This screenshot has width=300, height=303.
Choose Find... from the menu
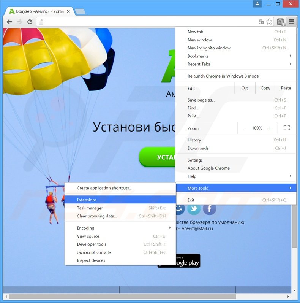pos(236,108)
